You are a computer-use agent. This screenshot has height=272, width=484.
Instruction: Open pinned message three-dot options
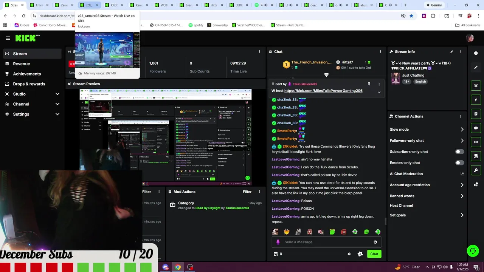pyautogui.click(x=379, y=84)
